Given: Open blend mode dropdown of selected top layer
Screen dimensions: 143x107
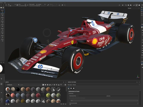Looking at the screenshot, I should click(x=2, y=10).
